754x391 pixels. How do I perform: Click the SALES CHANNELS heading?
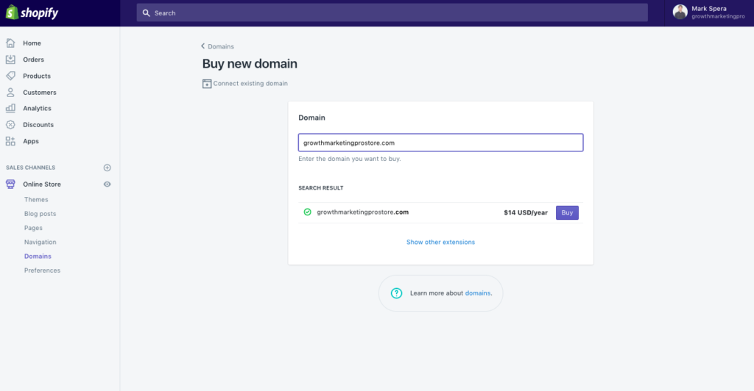(x=31, y=168)
